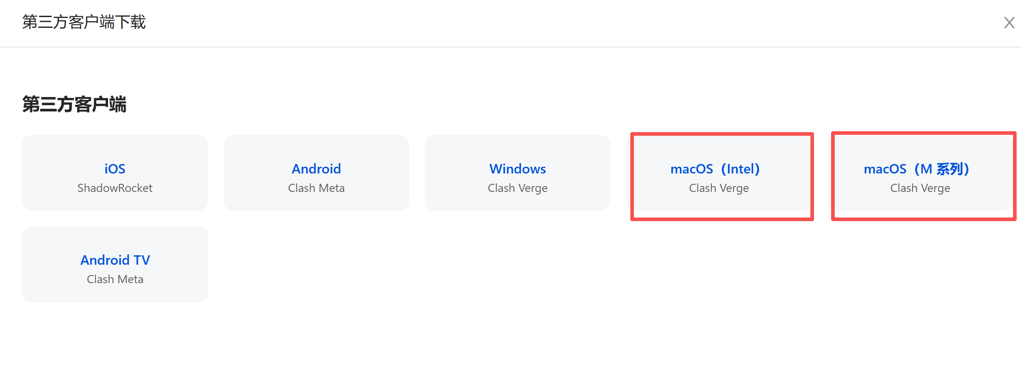The width and height of the screenshot is (1022, 391).
Task: Click the 第三方客户端下载 dialog title
Action: pos(84,22)
